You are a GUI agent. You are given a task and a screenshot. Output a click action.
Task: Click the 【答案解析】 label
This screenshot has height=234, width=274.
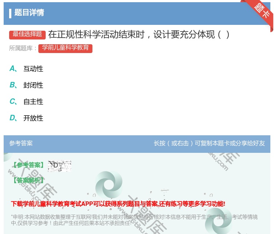pos(28,180)
